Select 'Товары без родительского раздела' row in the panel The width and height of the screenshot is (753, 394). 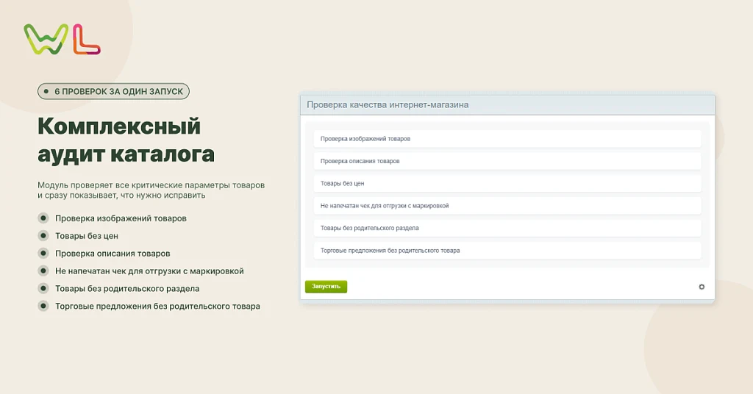tap(507, 228)
